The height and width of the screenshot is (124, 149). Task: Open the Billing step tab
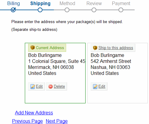[x=13, y=4]
